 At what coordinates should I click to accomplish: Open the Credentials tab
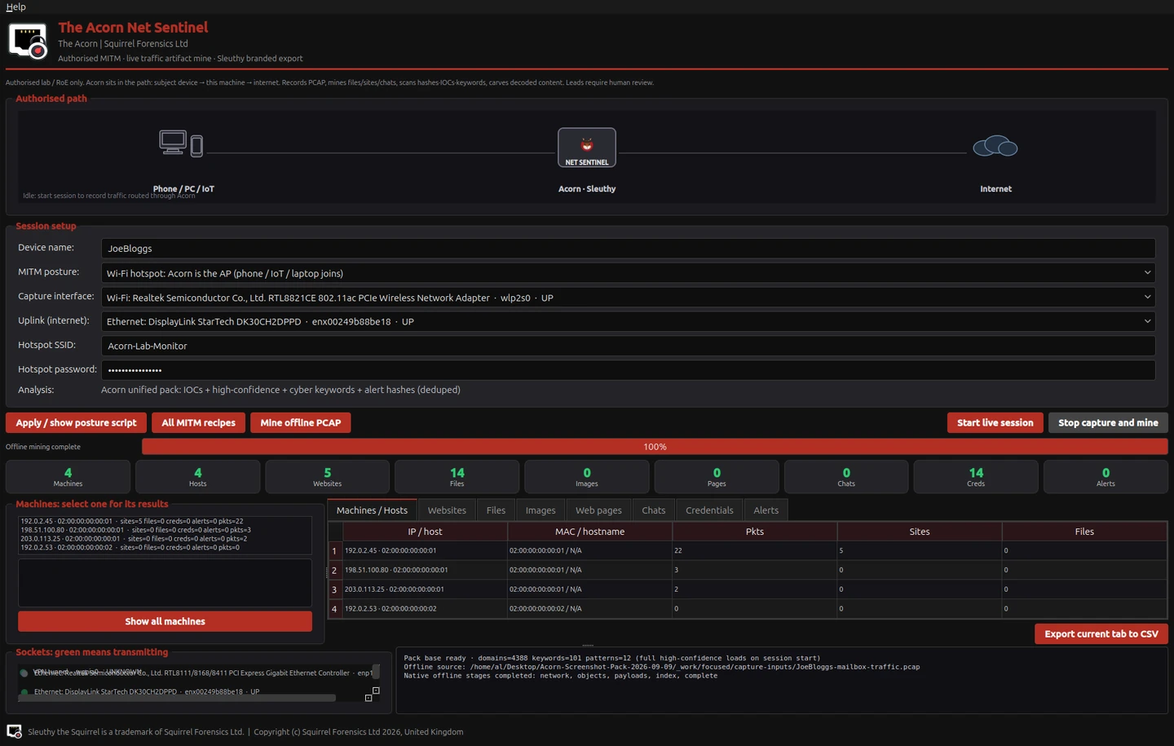point(709,510)
